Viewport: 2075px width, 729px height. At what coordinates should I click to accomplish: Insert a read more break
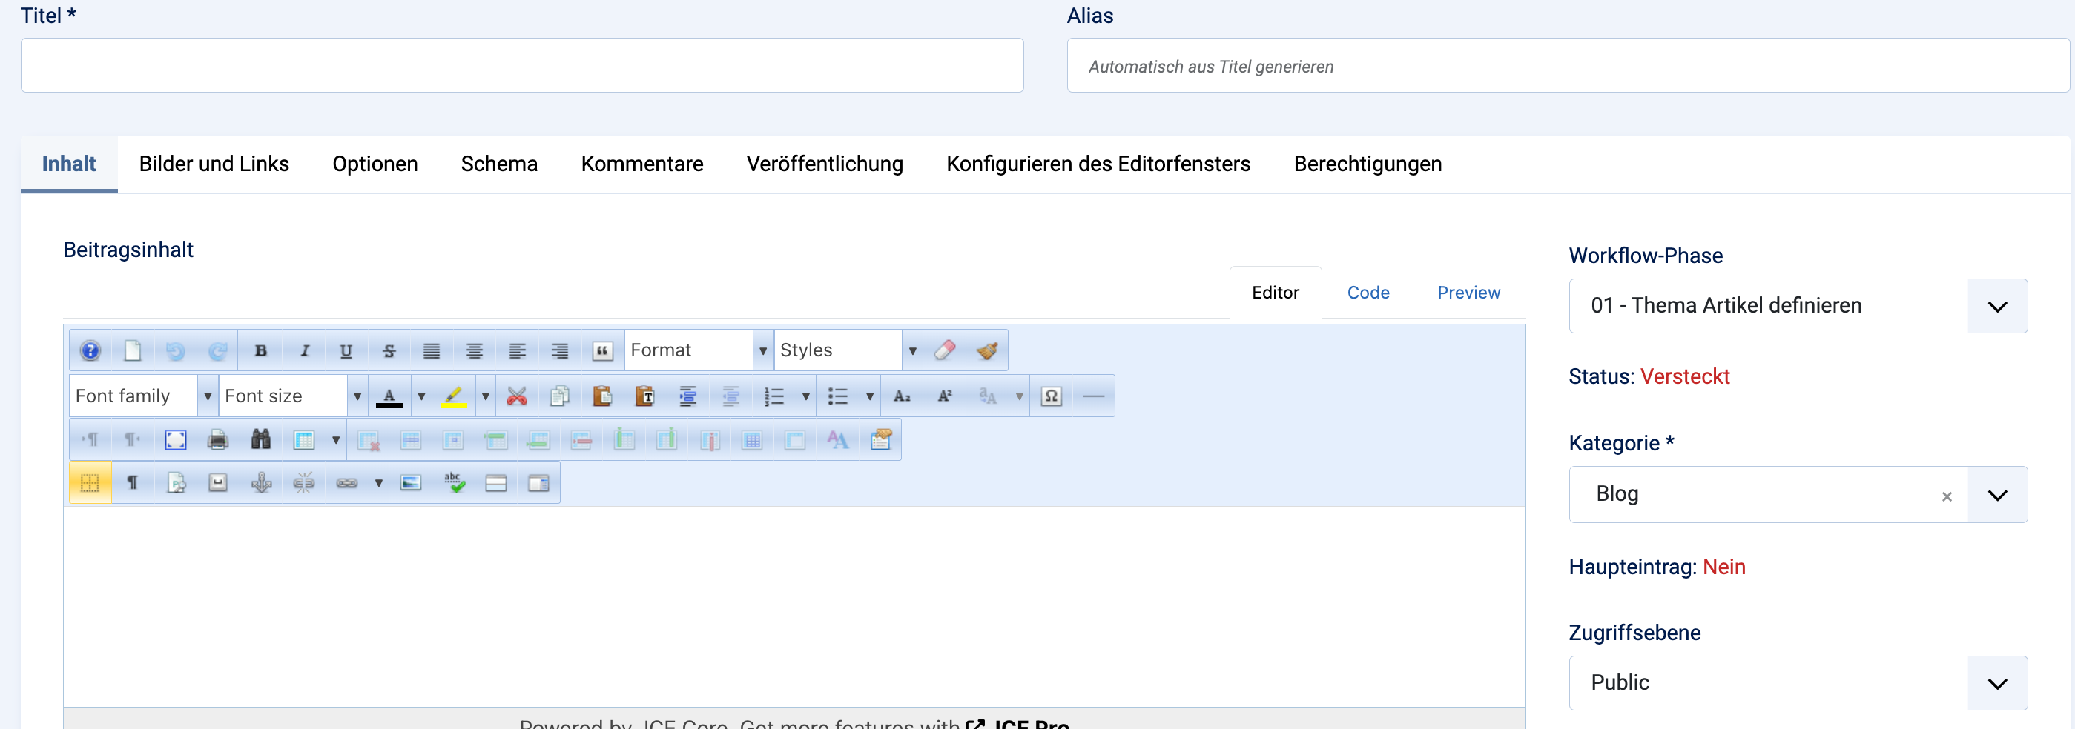point(496,483)
